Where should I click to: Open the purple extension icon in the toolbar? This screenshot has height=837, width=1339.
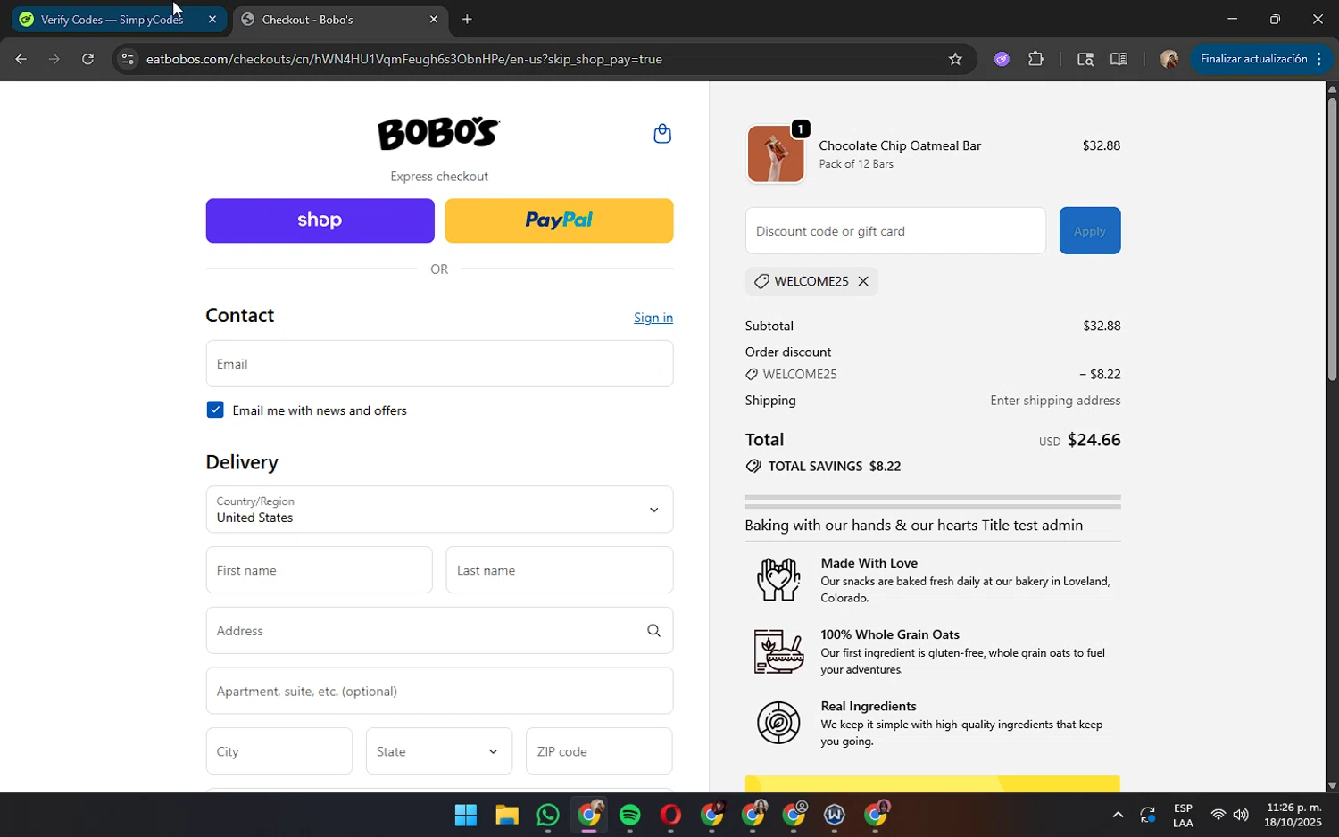click(x=1002, y=59)
